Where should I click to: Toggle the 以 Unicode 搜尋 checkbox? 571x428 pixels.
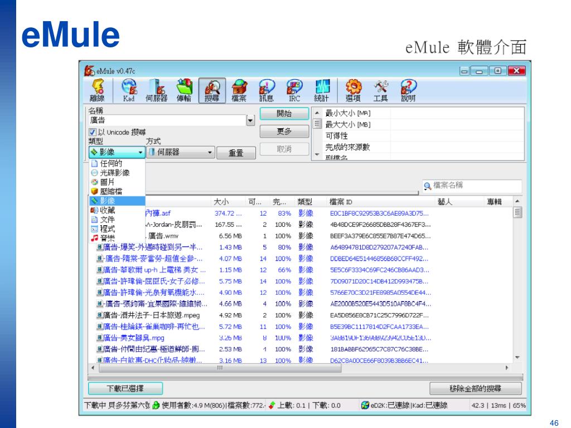(x=93, y=132)
